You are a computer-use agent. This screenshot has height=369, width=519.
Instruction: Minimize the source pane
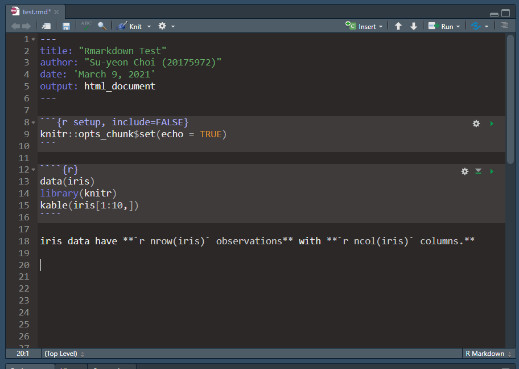pyautogui.click(x=494, y=14)
